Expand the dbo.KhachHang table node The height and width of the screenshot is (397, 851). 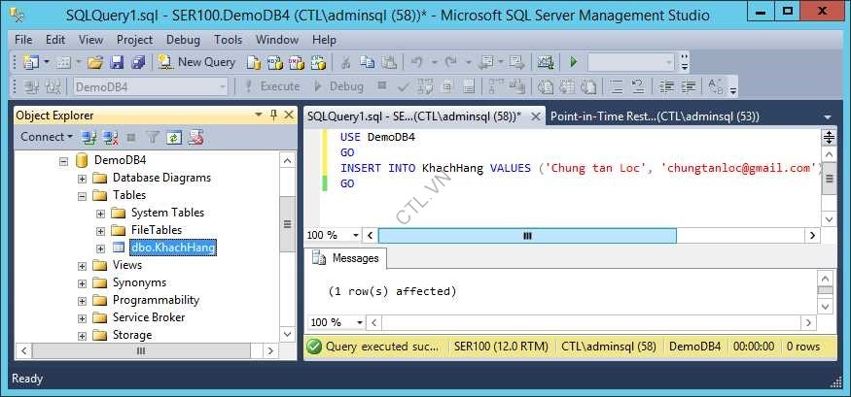pos(101,248)
